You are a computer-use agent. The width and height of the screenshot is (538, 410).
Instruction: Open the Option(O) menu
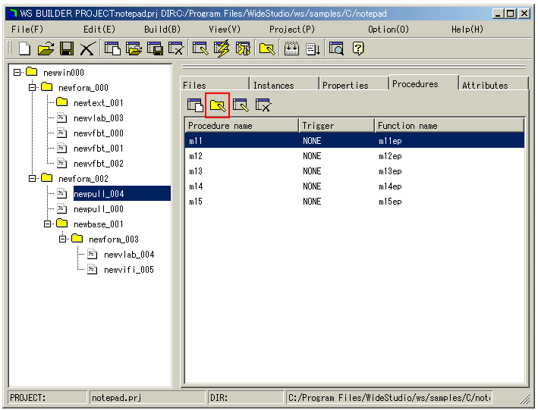point(389,30)
